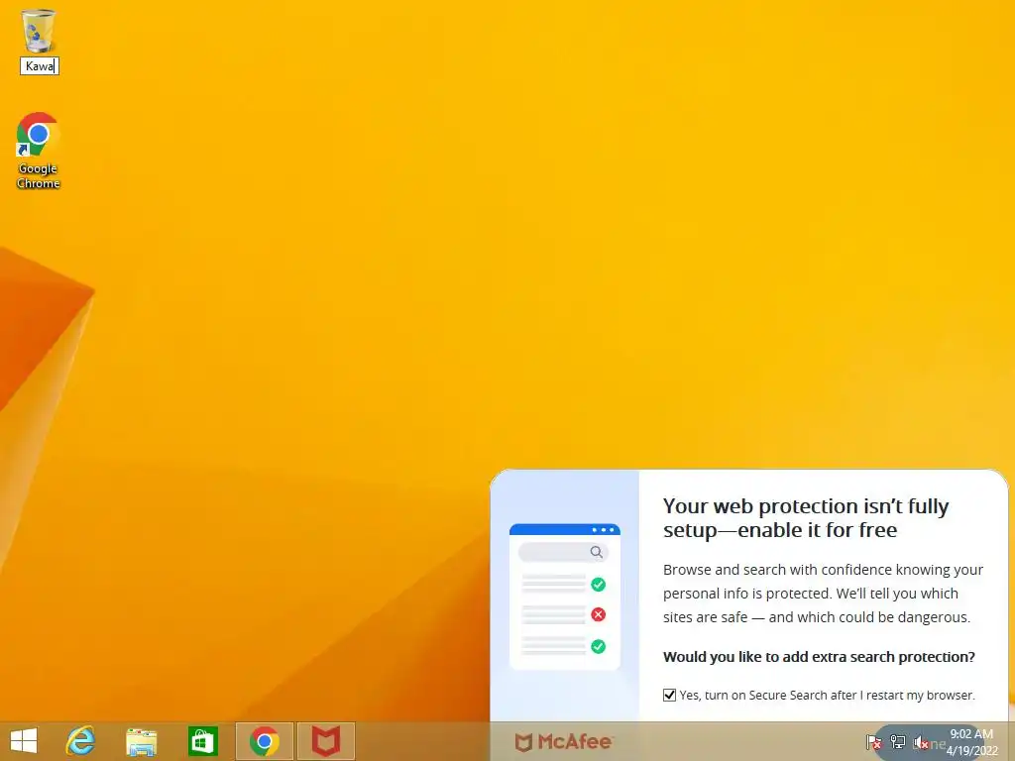The height and width of the screenshot is (761, 1015).
Task: Open the network status tray icon
Action: (x=897, y=742)
